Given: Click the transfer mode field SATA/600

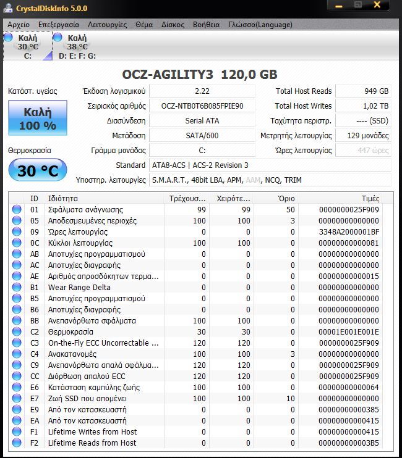Looking at the screenshot, I should (202, 136).
